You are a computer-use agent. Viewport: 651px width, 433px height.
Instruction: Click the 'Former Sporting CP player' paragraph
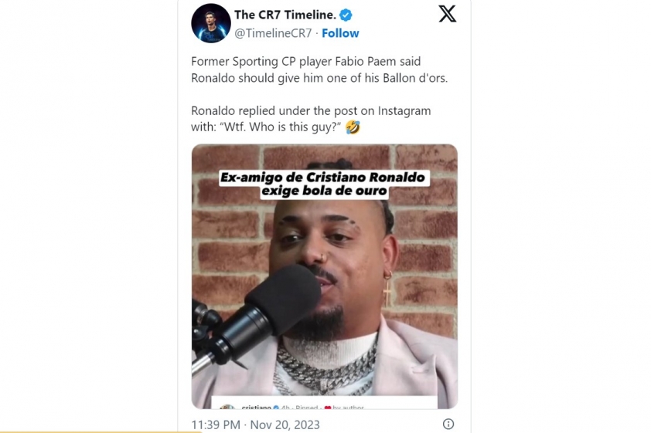click(x=319, y=69)
